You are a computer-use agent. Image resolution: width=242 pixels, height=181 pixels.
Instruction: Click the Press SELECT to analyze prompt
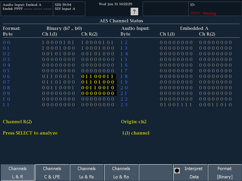tap(30, 133)
